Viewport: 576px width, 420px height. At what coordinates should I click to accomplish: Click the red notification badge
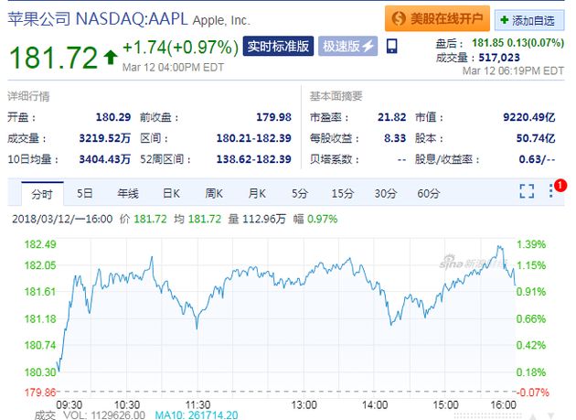[560, 185]
